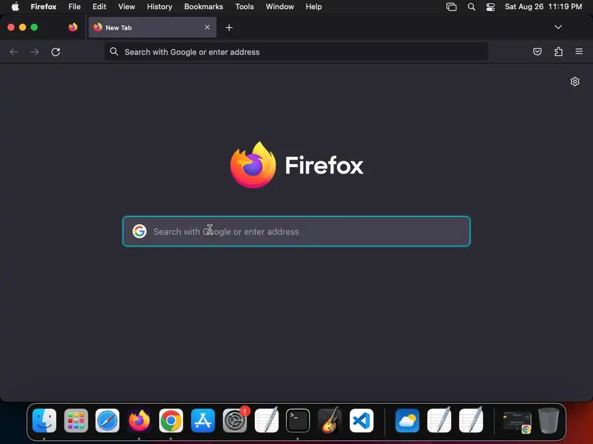Open Launchpad from the Dock
The height and width of the screenshot is (444, 593).
click(76, 420)
